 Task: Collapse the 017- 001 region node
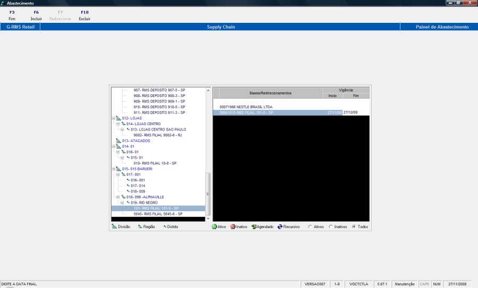pos(118,174)
